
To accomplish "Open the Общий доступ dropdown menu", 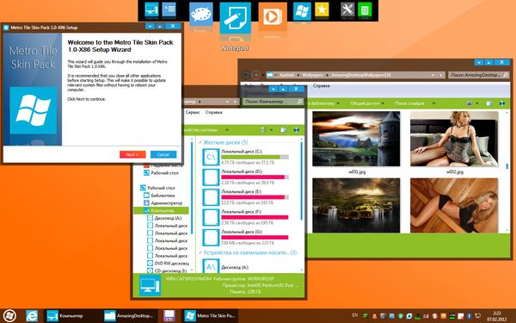I will point(367,103).
